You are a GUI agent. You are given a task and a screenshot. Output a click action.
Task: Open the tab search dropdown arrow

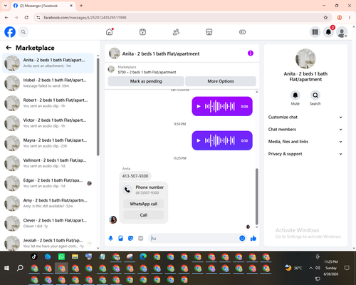click(x=6, y=6)
